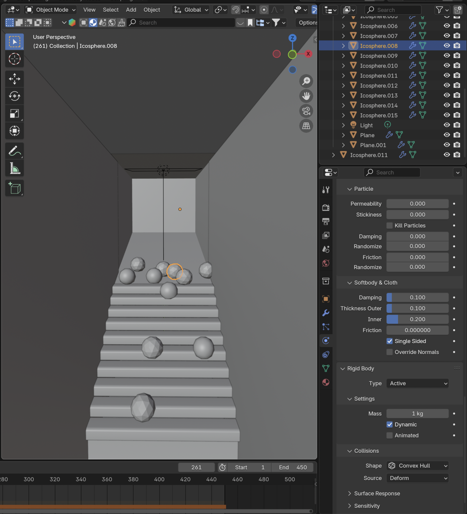Toggle camera view in viewport
Image resolution: width=467 pixels, height=514 pixels.
pos(306,111)
